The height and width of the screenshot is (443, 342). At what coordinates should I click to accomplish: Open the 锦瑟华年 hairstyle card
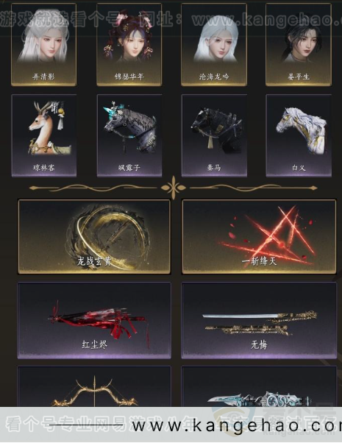129,44
